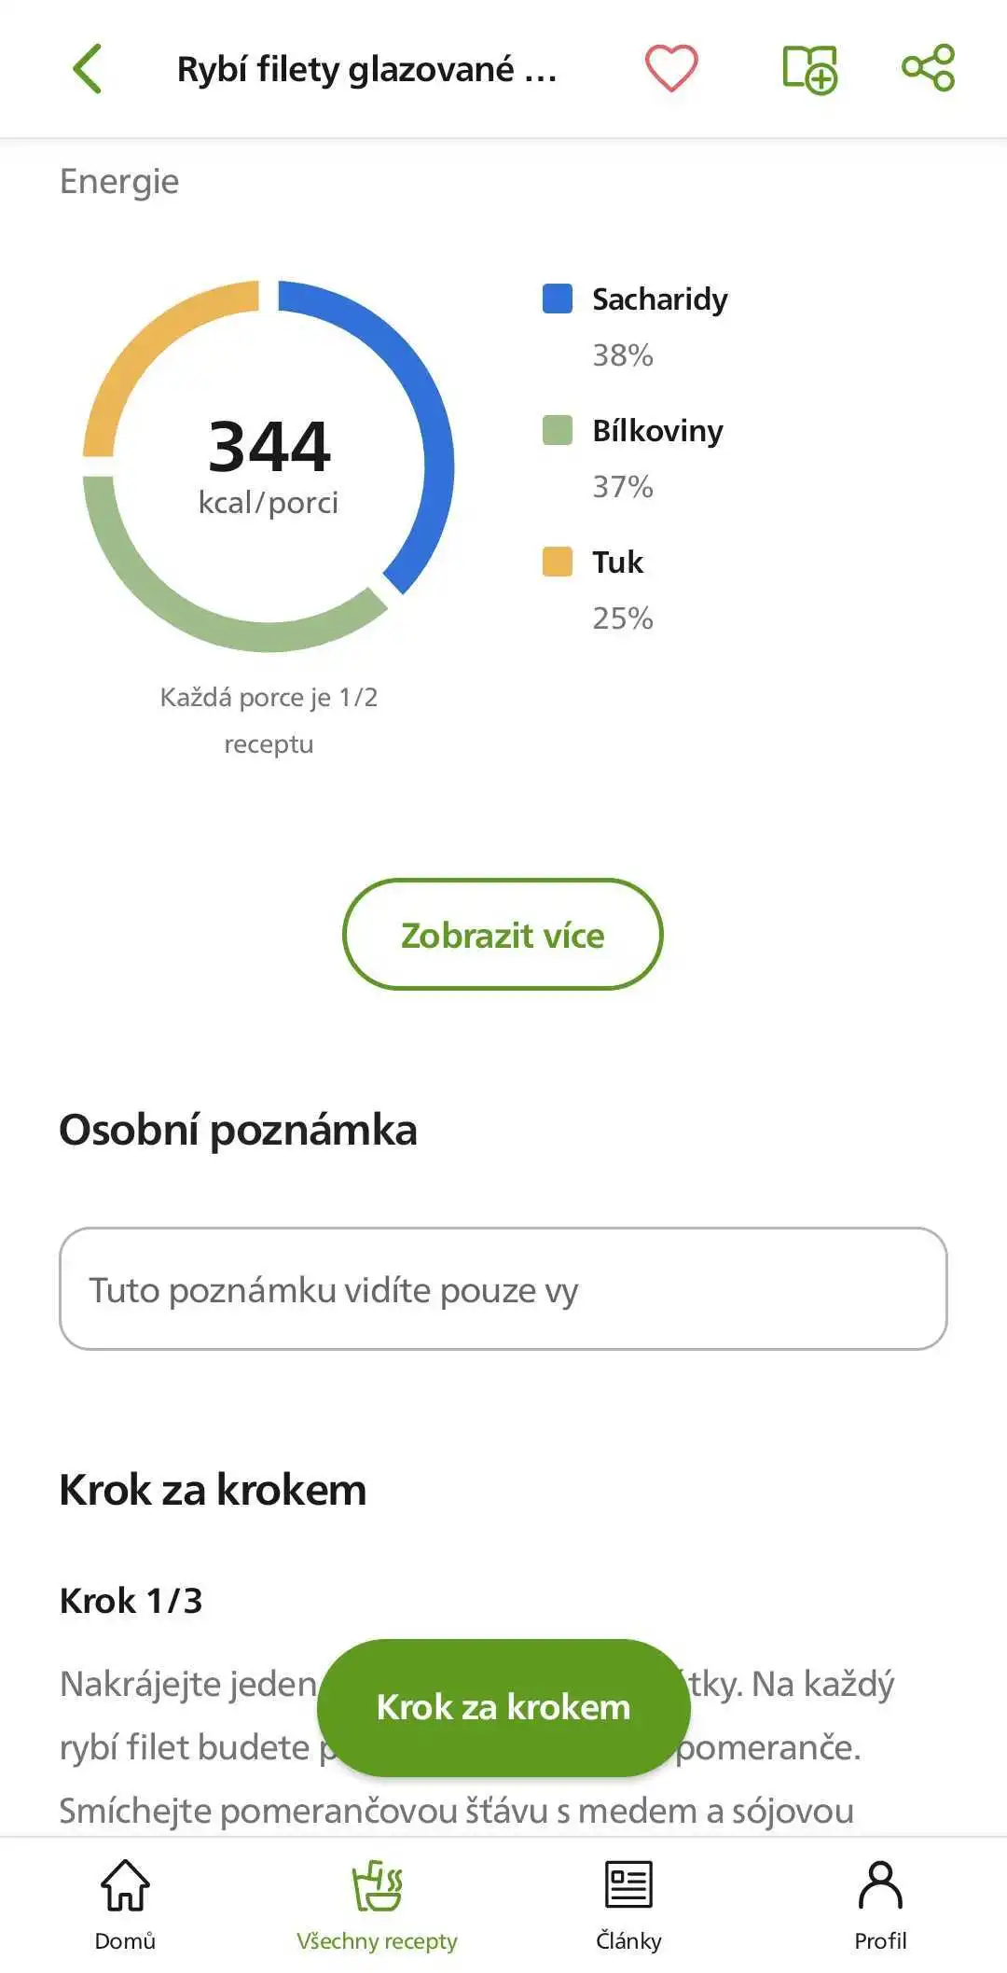Expand nutrition with Zobrazit více

pyautogui.click(x=503, y=934)
